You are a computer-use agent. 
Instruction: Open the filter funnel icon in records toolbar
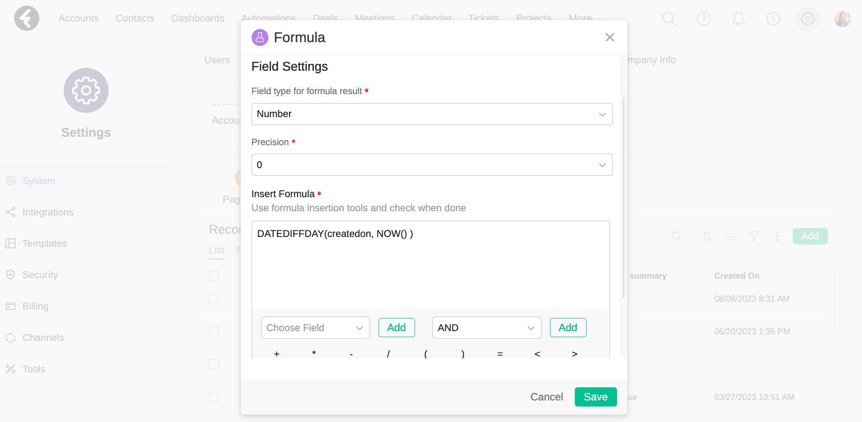coord(753,236)
